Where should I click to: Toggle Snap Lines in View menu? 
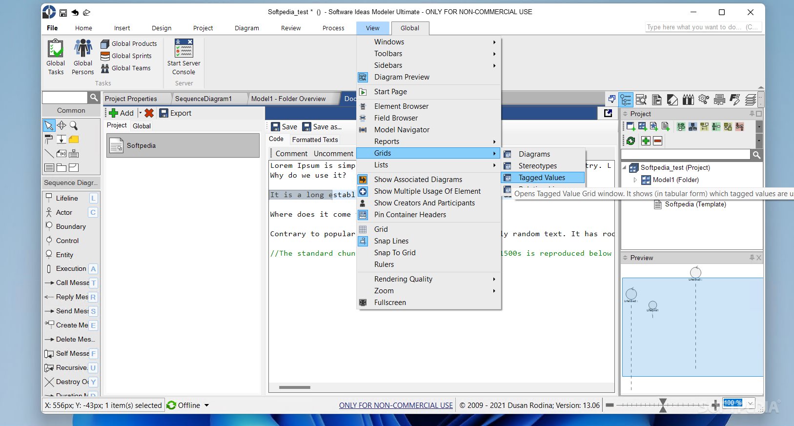tap(429, 241)
